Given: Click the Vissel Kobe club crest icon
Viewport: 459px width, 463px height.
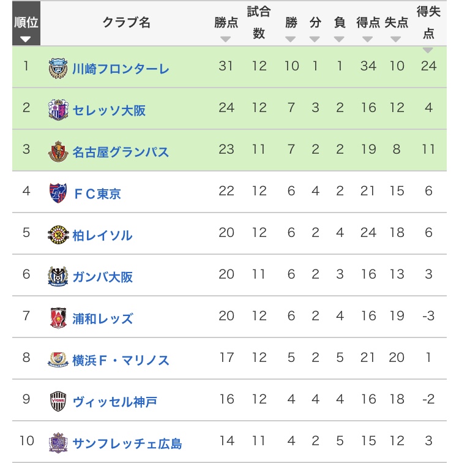Looking at the screenshot, I should tap(58, 401).
